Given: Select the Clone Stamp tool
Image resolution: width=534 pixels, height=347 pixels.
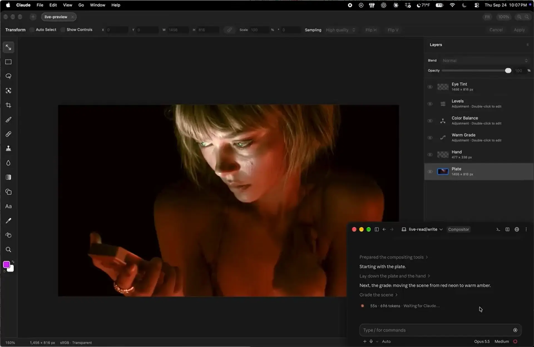Looking at the screenshot, I should (x=8, y=148).
